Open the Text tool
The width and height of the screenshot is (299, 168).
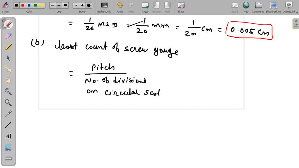tap(8, 136)
